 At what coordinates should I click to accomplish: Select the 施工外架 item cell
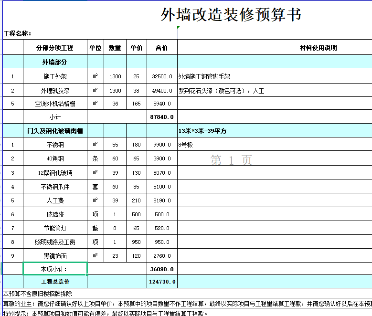coord(55,76)
